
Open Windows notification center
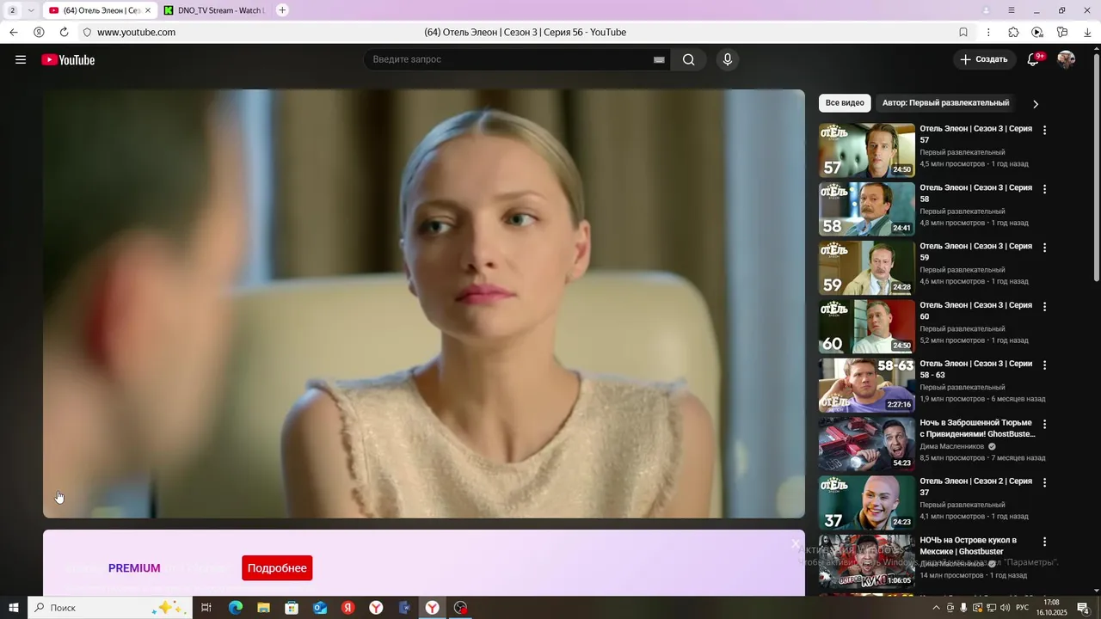[x=1083, y=608]
